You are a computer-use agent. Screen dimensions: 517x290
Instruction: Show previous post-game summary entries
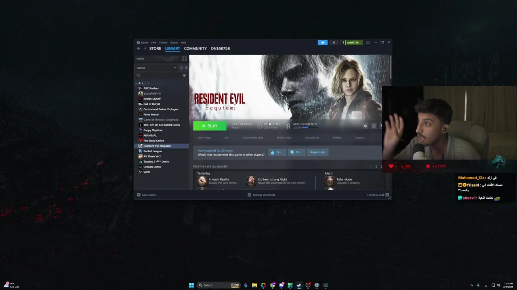[x=370, y=167]
